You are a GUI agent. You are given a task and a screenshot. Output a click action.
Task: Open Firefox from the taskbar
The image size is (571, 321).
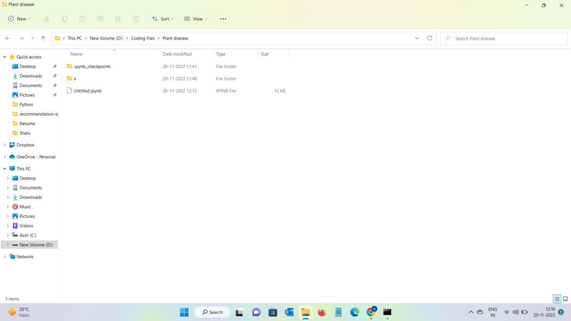pyautogui.click(x=322, y=312)
